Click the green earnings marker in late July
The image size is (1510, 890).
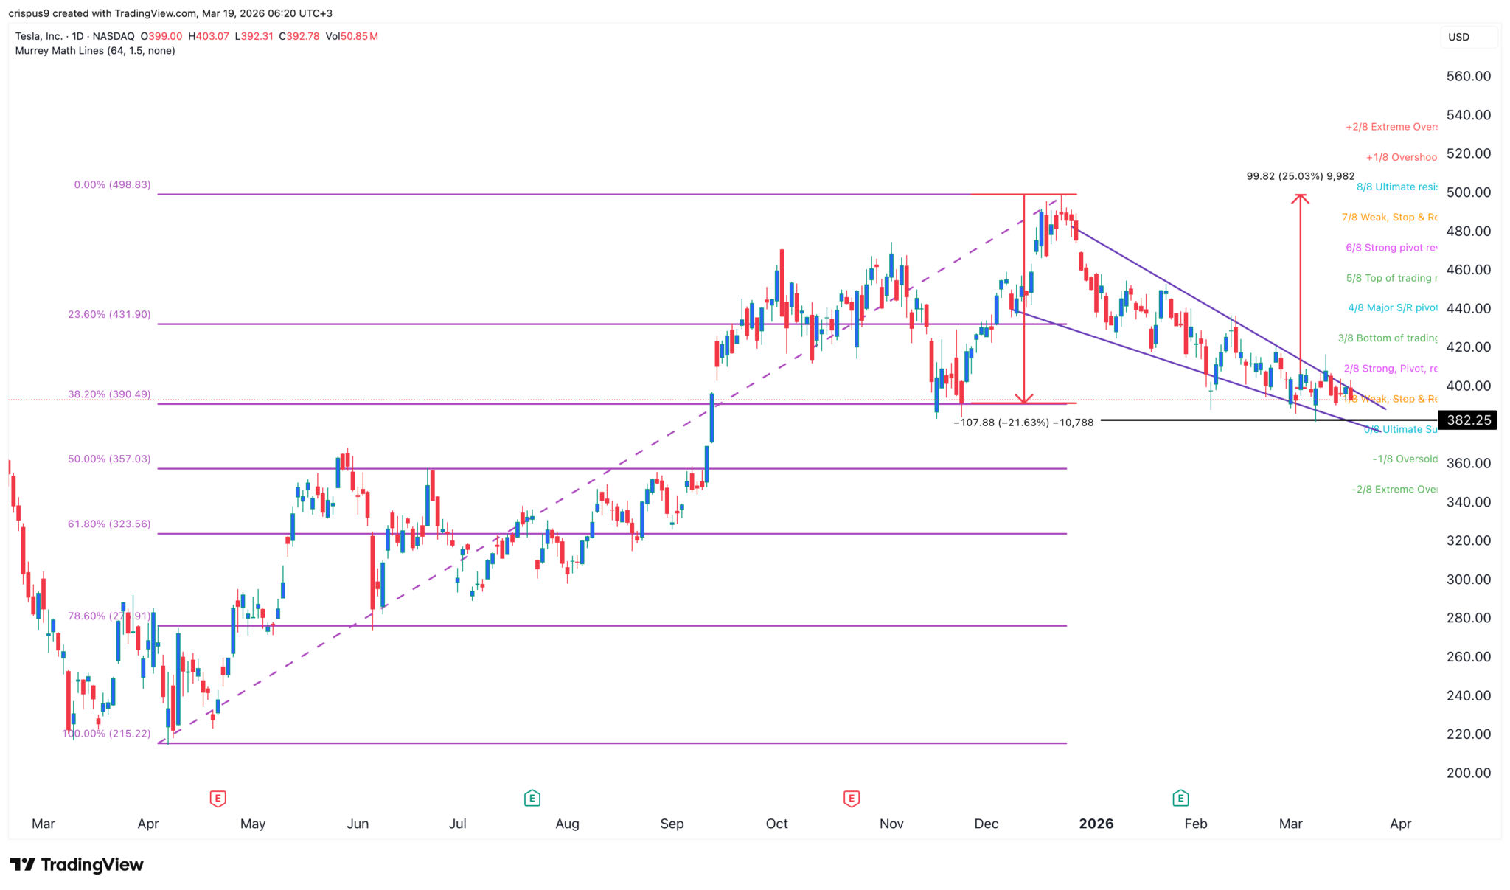click(532, 798)
